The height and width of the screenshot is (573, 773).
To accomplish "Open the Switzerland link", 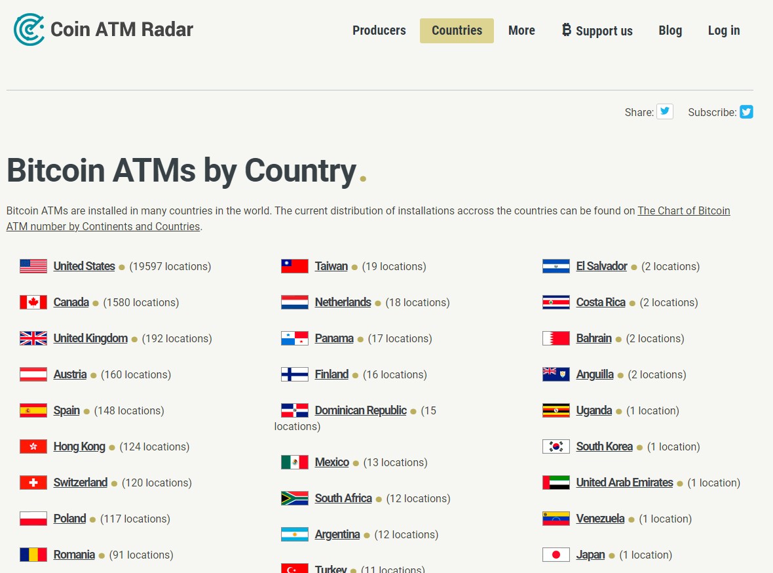I will 81,482.
